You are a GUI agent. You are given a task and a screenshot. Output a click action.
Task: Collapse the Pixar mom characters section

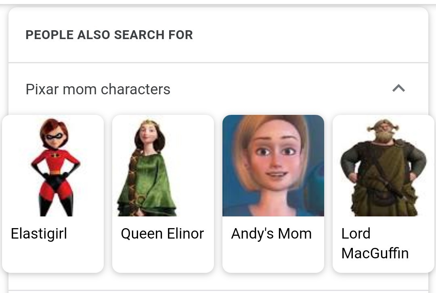tap(398, 88)
